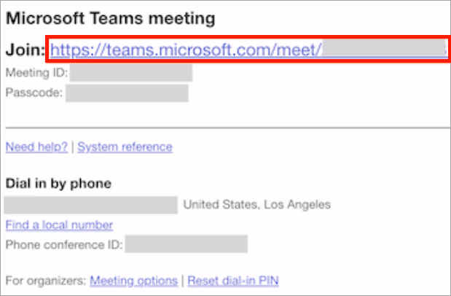This screenshot has width=451, height=296.
Task: Click the horizontal divider below Passcode
Action: tap(224, 128)
